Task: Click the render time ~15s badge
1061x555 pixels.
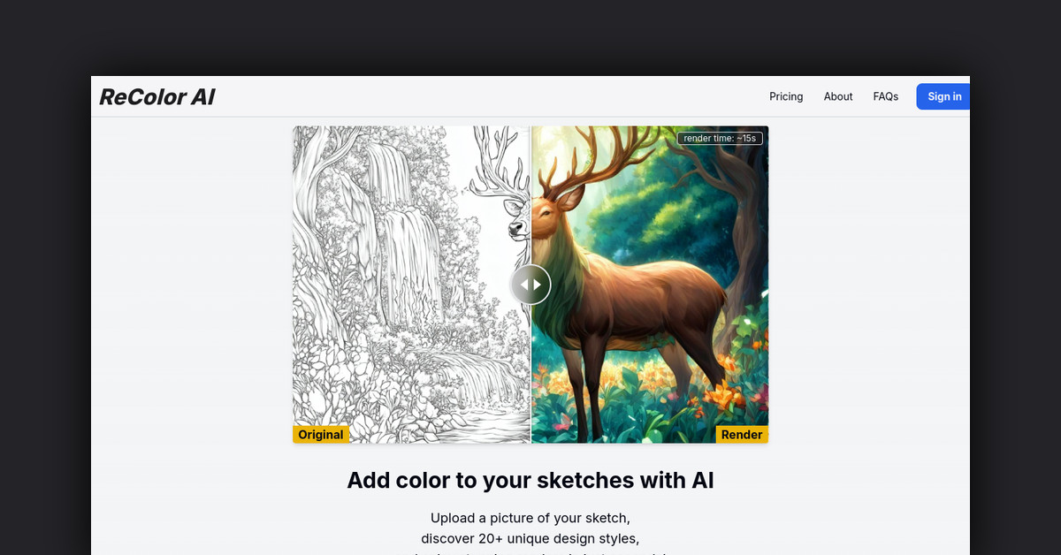Action: click(x=720, y=138)
